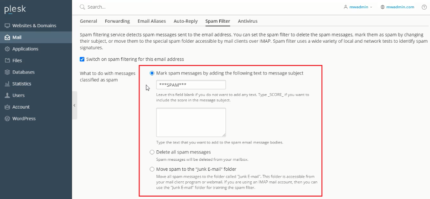
Task: Click the Applications gear icon
Action: [7, 49]
